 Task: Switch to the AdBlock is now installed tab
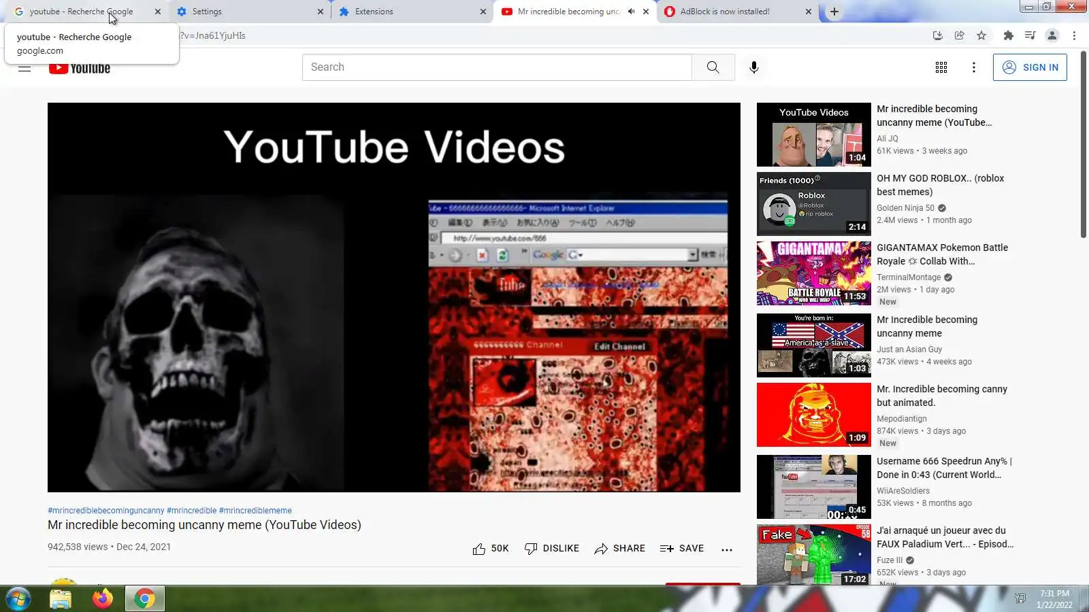point(738,12)
